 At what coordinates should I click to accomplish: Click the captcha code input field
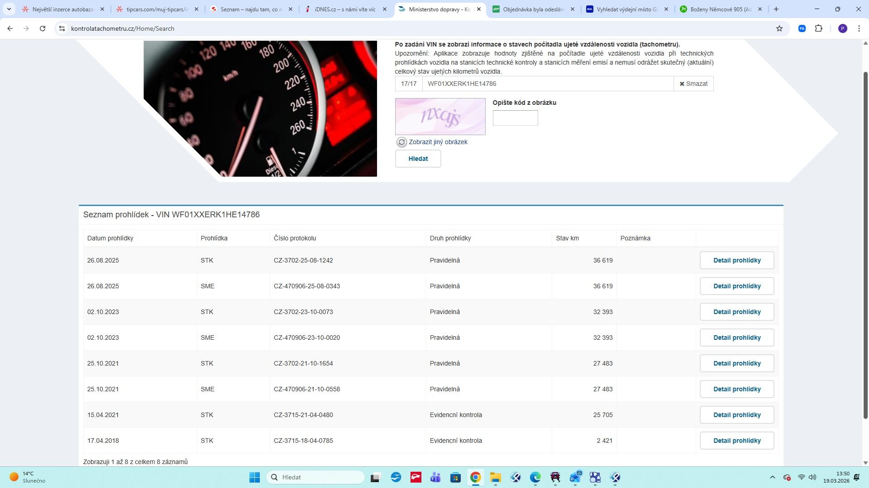click(x=515, y=118)
